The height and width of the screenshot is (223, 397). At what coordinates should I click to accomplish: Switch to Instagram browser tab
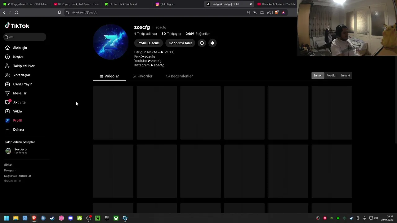coord(178,4)
